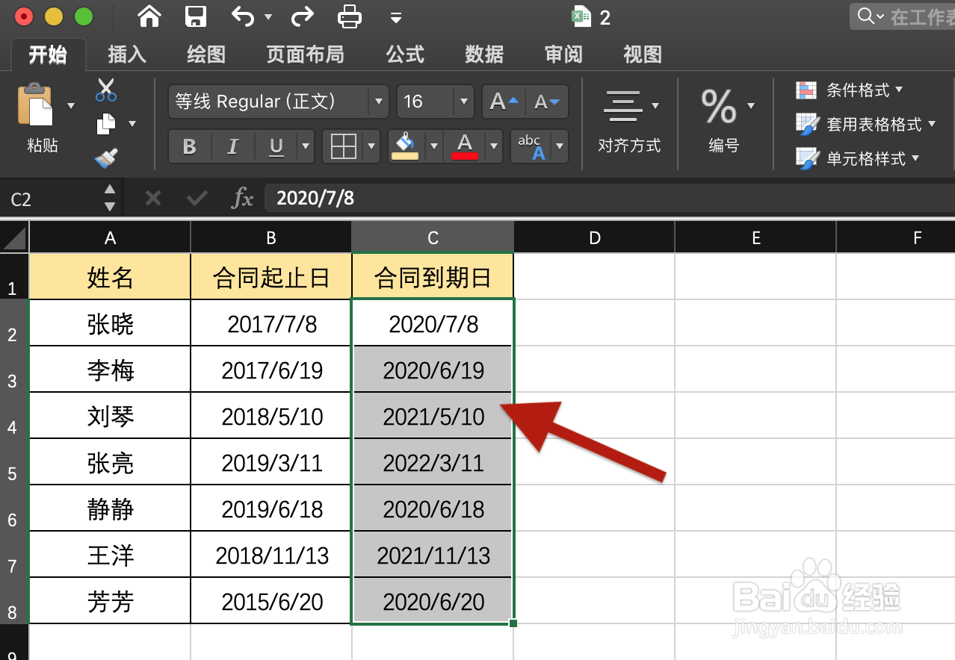Open the 对齐方式 alignment menu

[630, 120]
